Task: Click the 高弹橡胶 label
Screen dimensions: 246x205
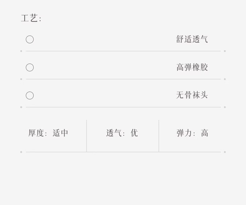Action: [x=192, y=67]
